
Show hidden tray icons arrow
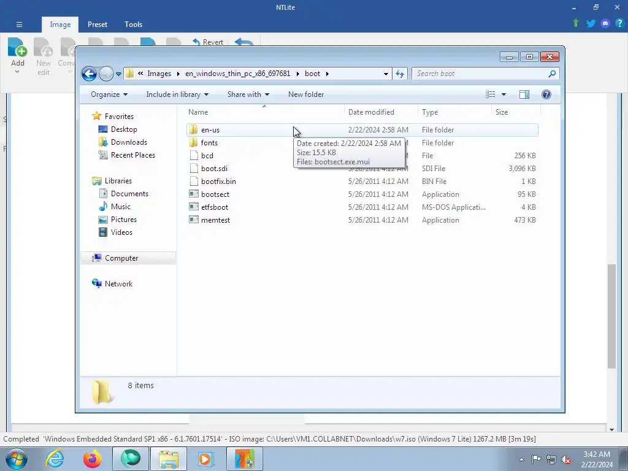click(521, 459)
